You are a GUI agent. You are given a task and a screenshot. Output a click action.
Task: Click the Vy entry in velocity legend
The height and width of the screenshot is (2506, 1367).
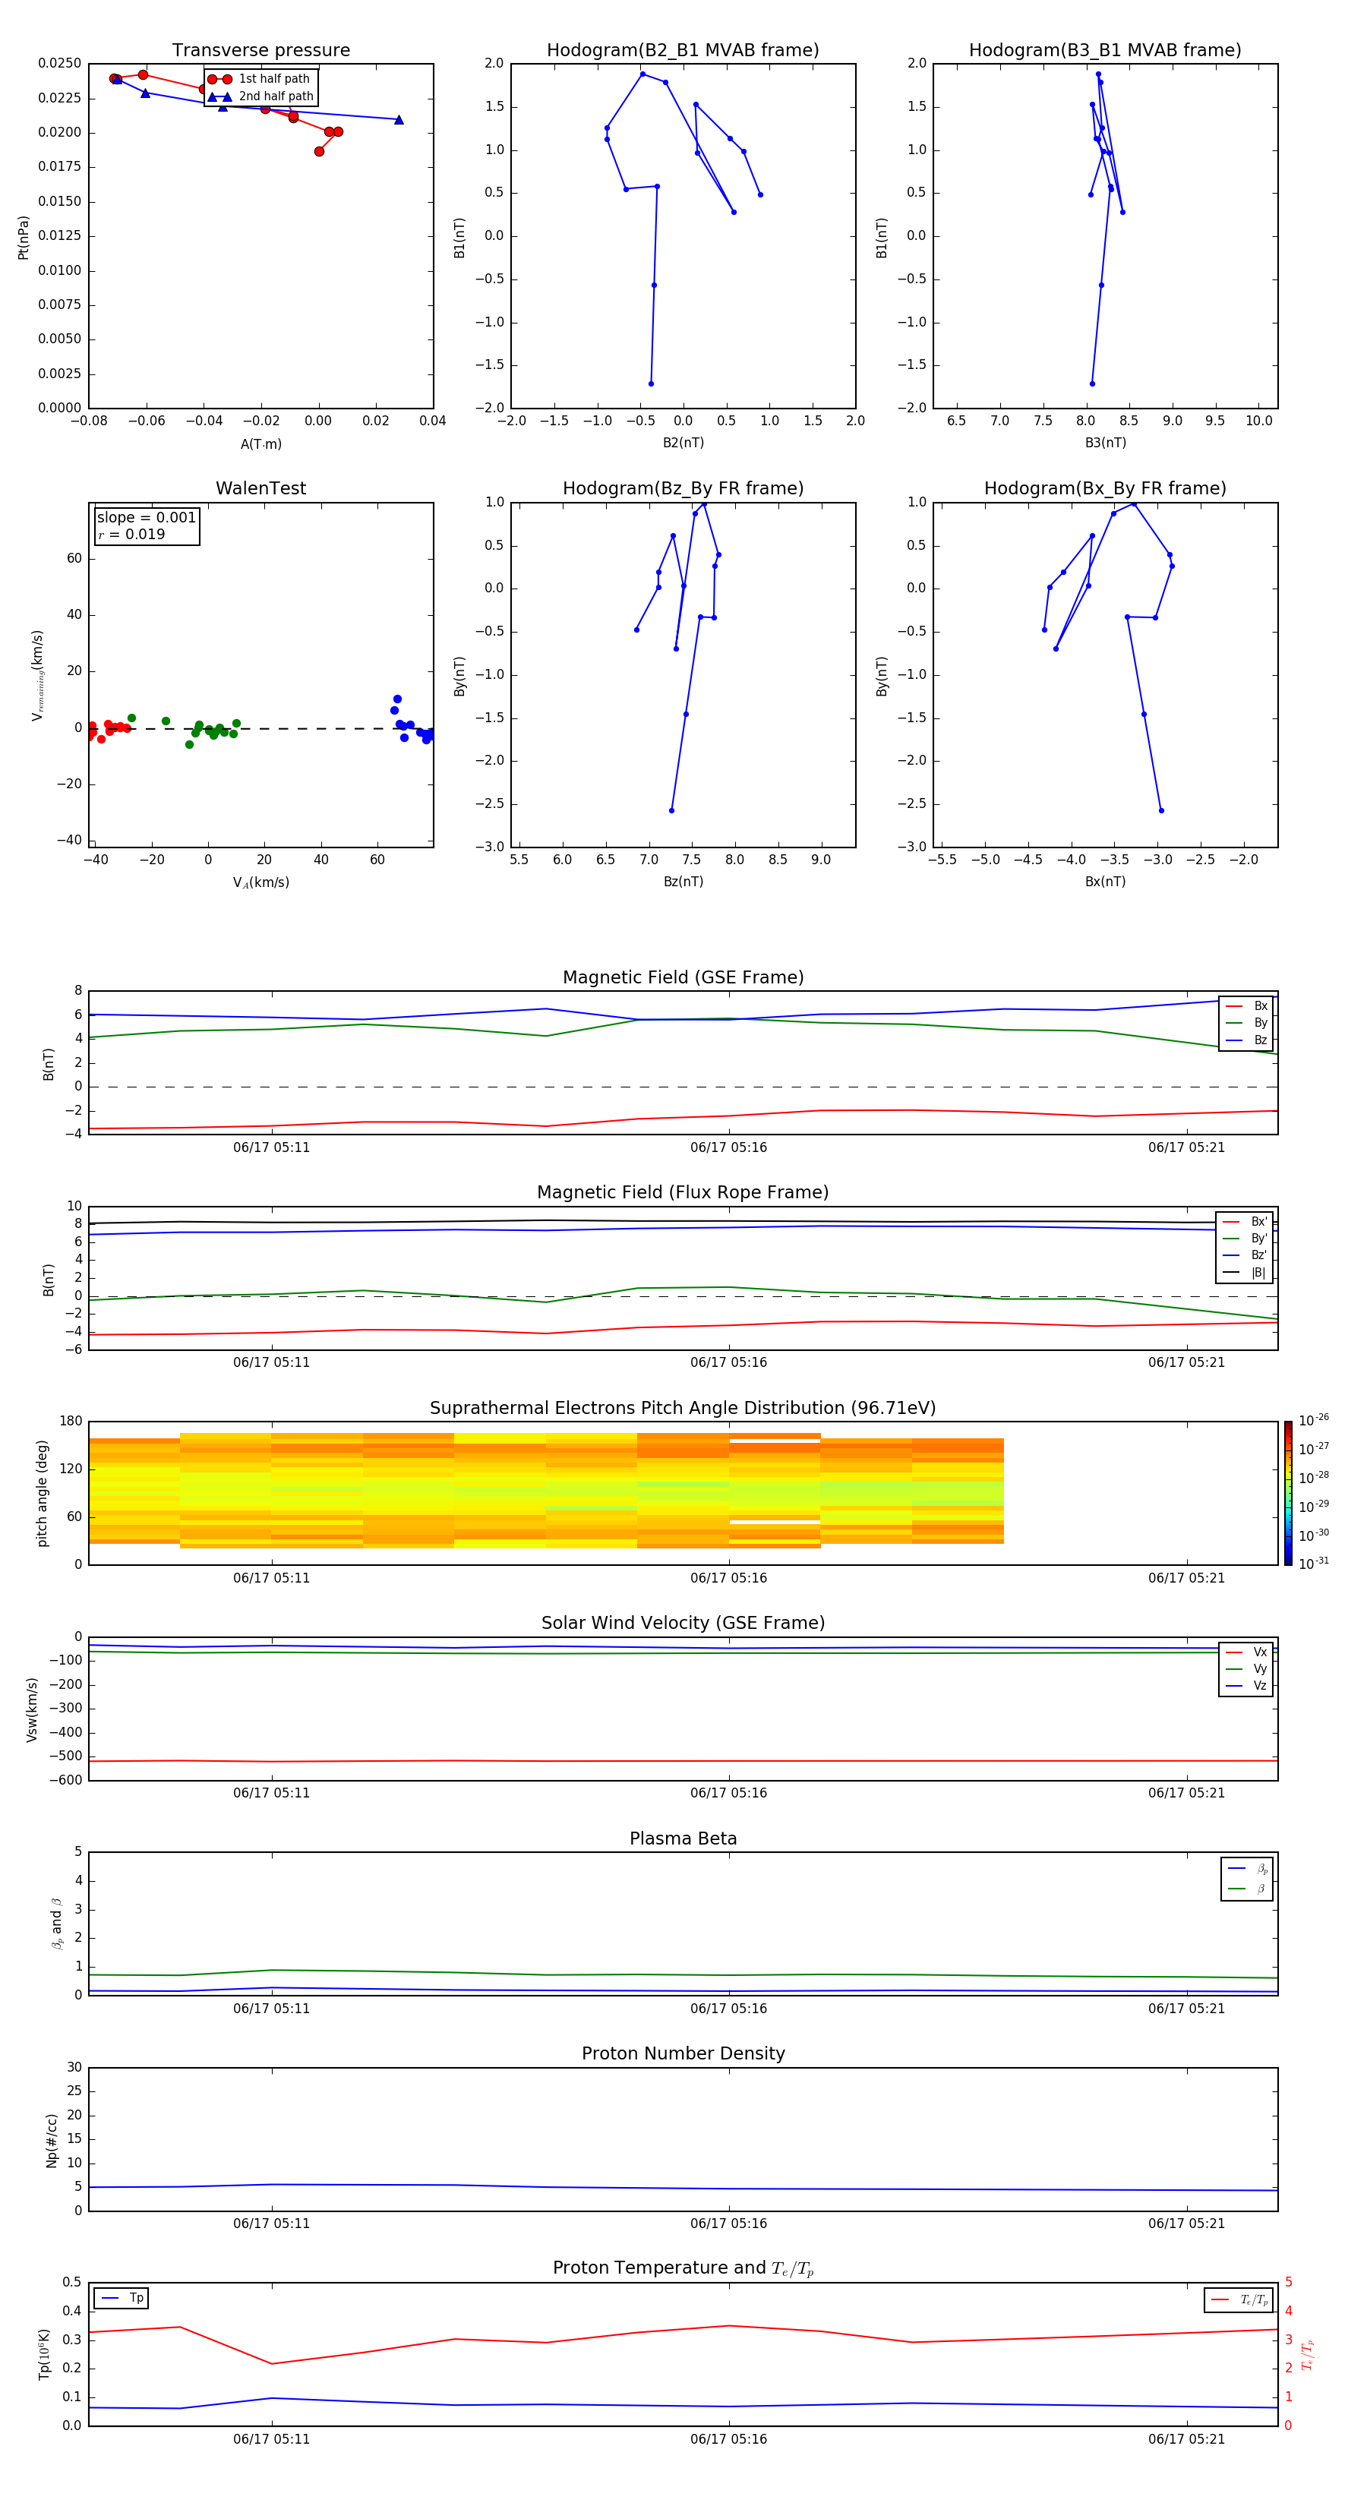(x=1246, y=1668)
